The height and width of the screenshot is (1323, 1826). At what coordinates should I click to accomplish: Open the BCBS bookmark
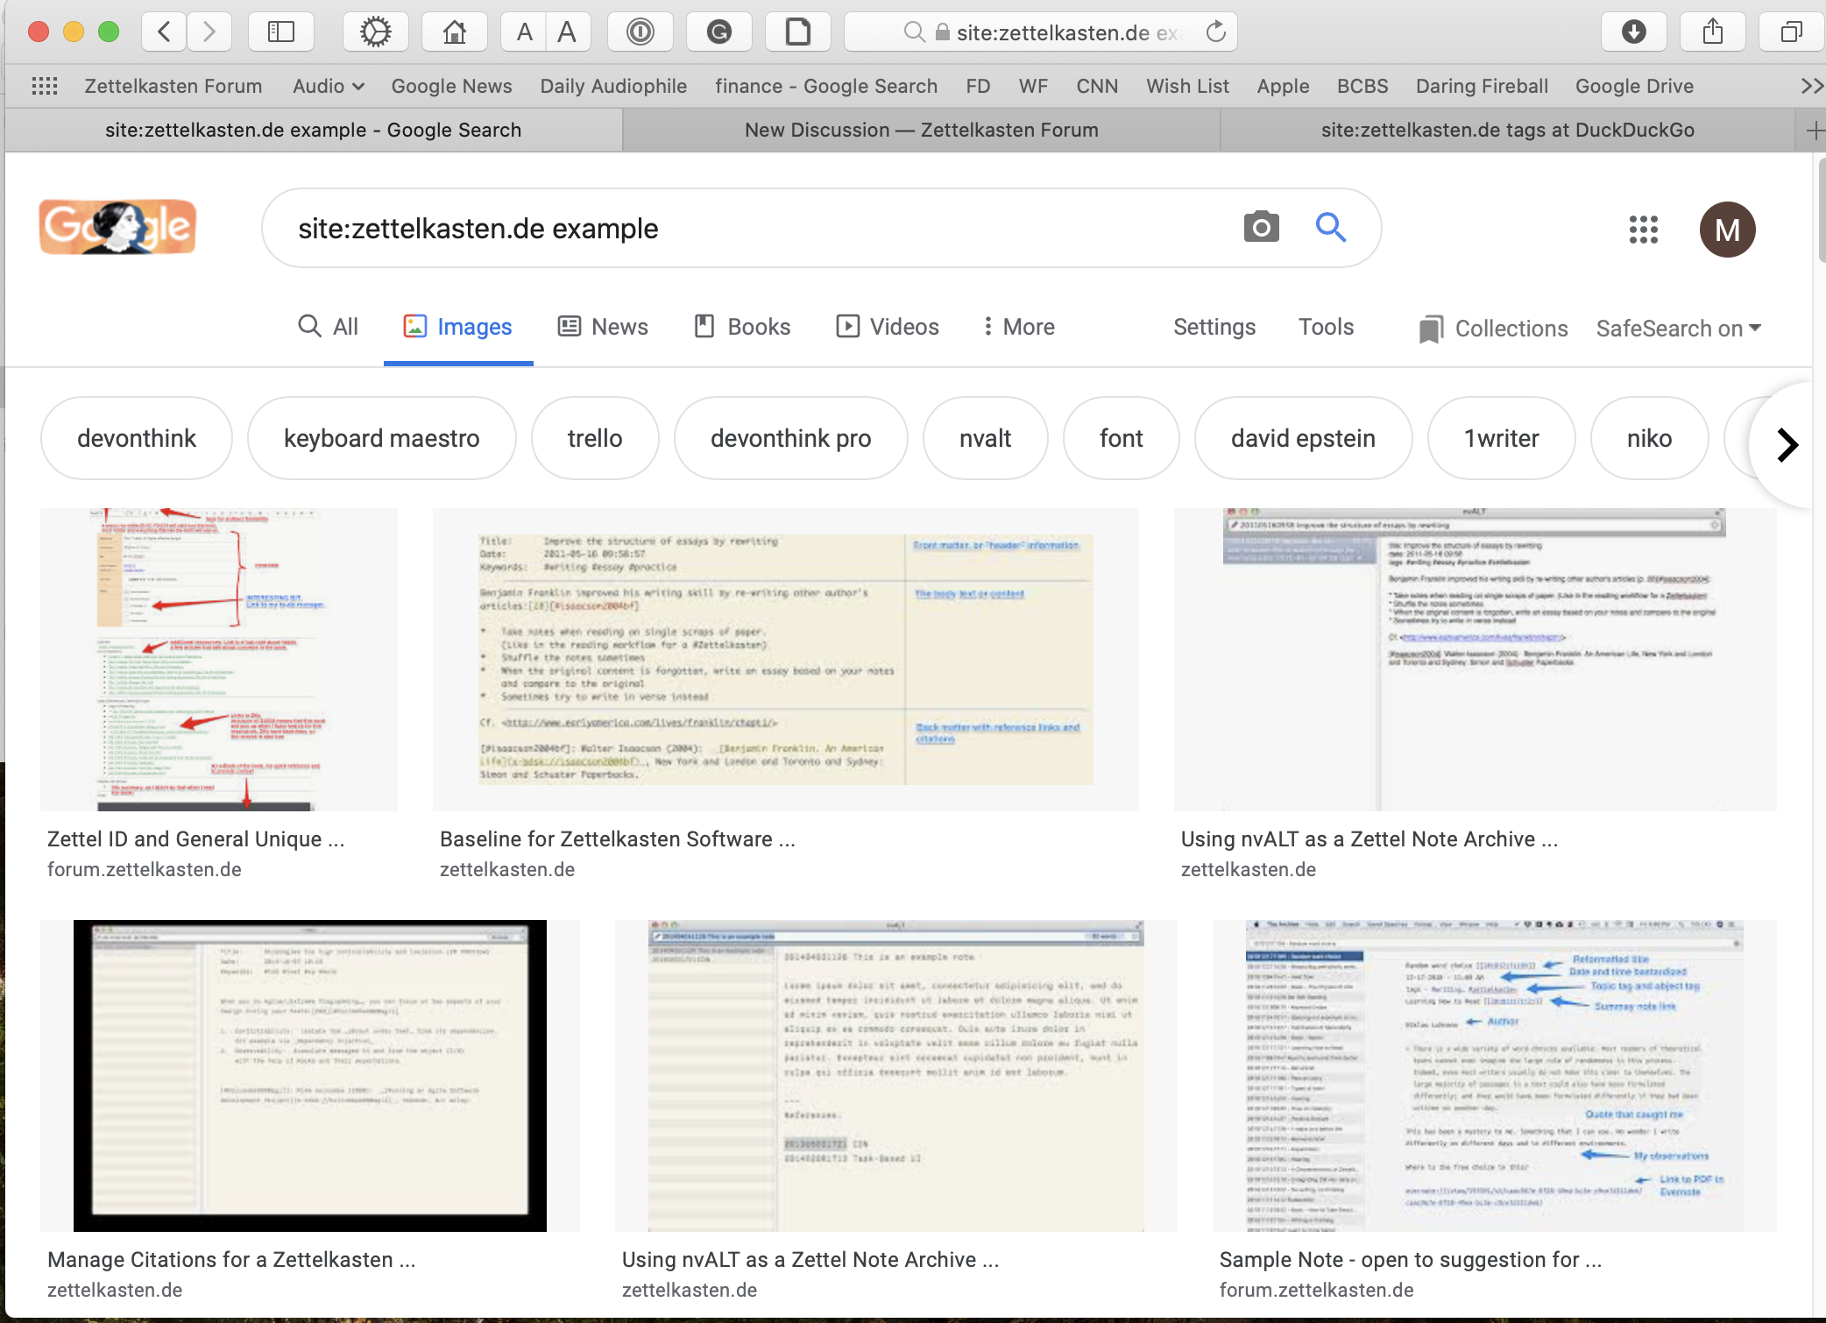tap(1362, 86)
